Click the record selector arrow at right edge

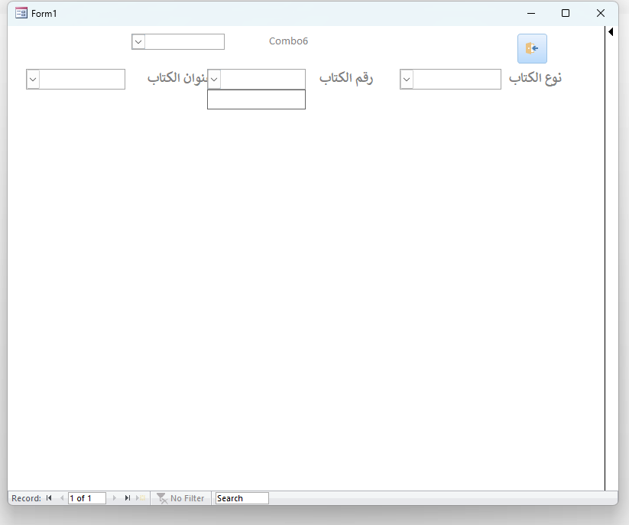[x=611, y=31]
